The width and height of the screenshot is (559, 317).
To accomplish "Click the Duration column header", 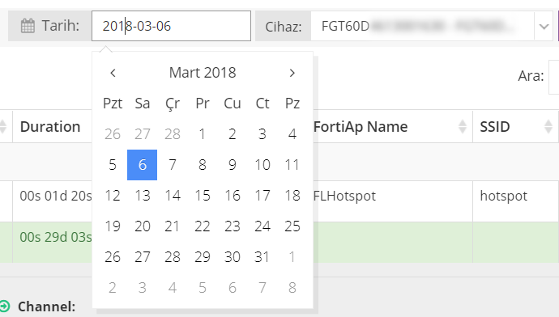I will tap(50, 127).
